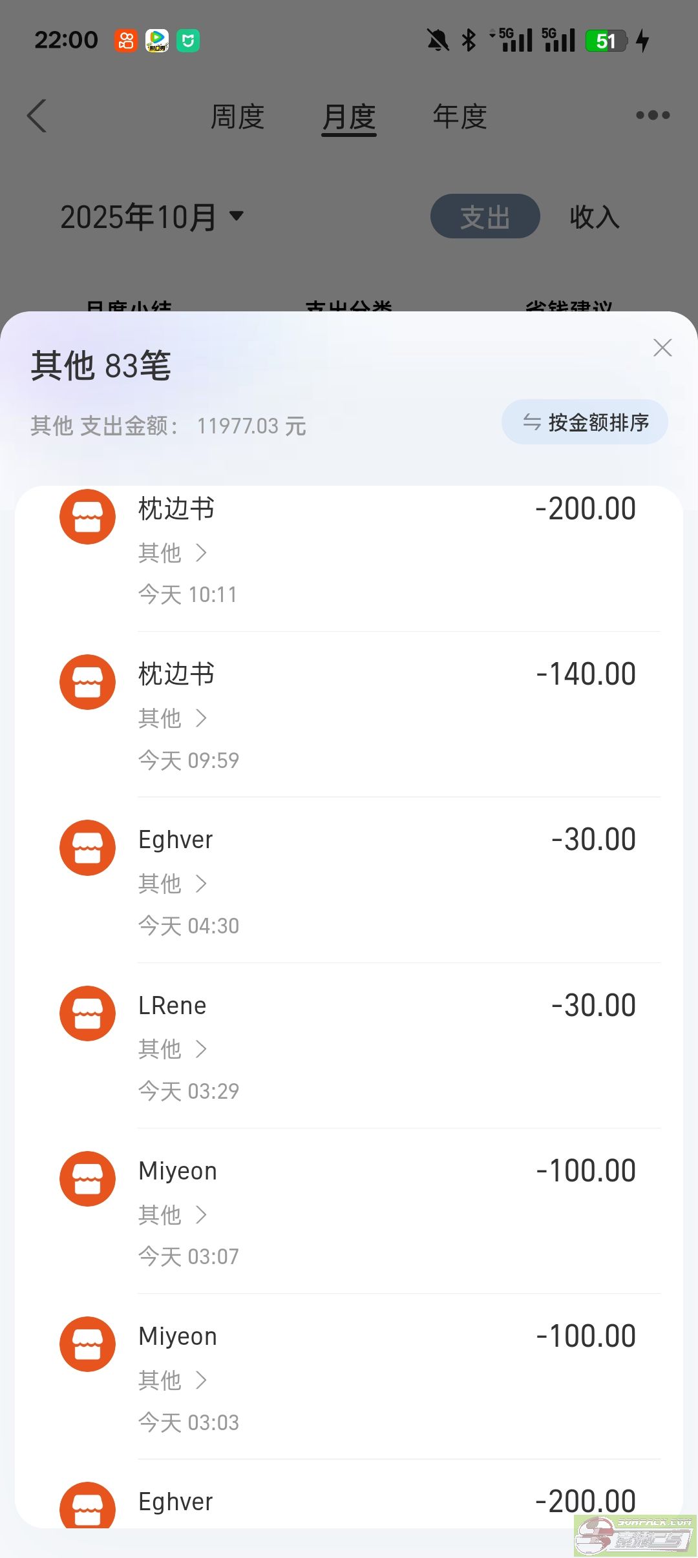Tap the back arrow icon

[x=37, y=116]
